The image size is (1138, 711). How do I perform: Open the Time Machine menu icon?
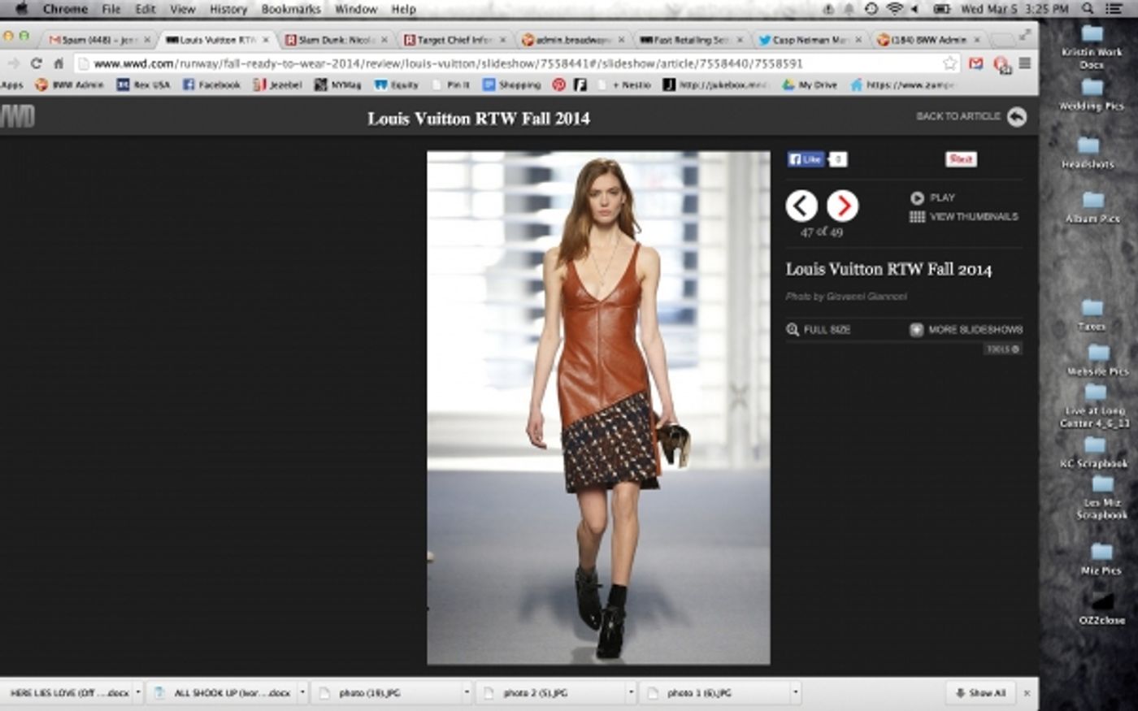871,9
